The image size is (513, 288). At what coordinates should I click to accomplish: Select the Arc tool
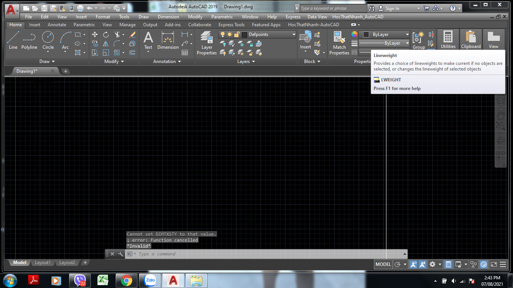[65, 40]
